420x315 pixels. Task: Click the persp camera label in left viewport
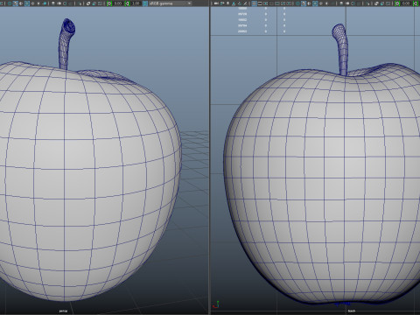click(x=63, y=311)
